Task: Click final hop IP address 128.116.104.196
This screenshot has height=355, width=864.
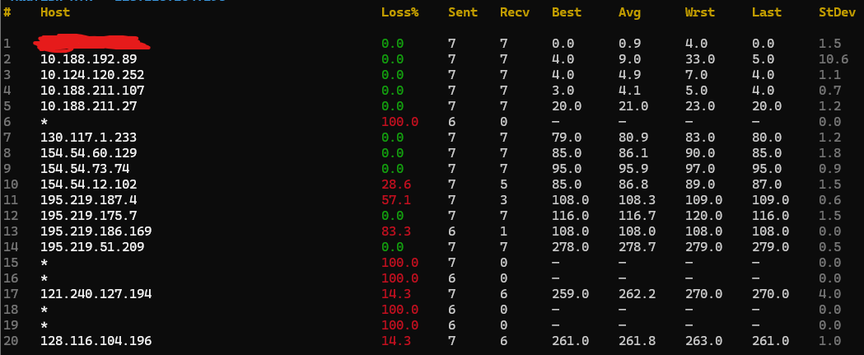Action: point(96,341)
